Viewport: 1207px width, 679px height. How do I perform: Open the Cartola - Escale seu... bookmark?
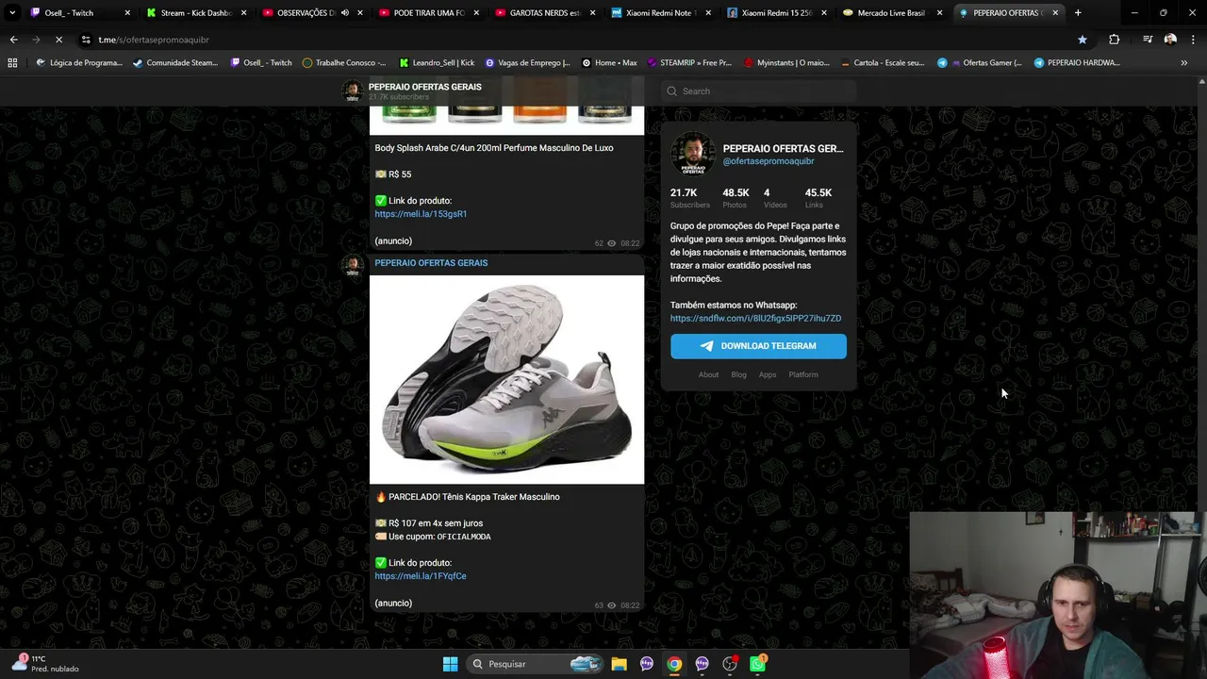(882, 62)
